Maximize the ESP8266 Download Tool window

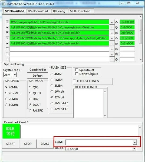pos(129,3)
